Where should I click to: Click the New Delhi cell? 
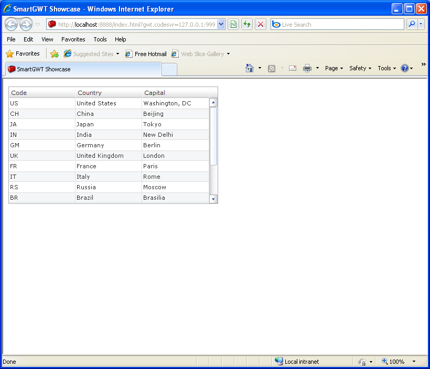175,135
